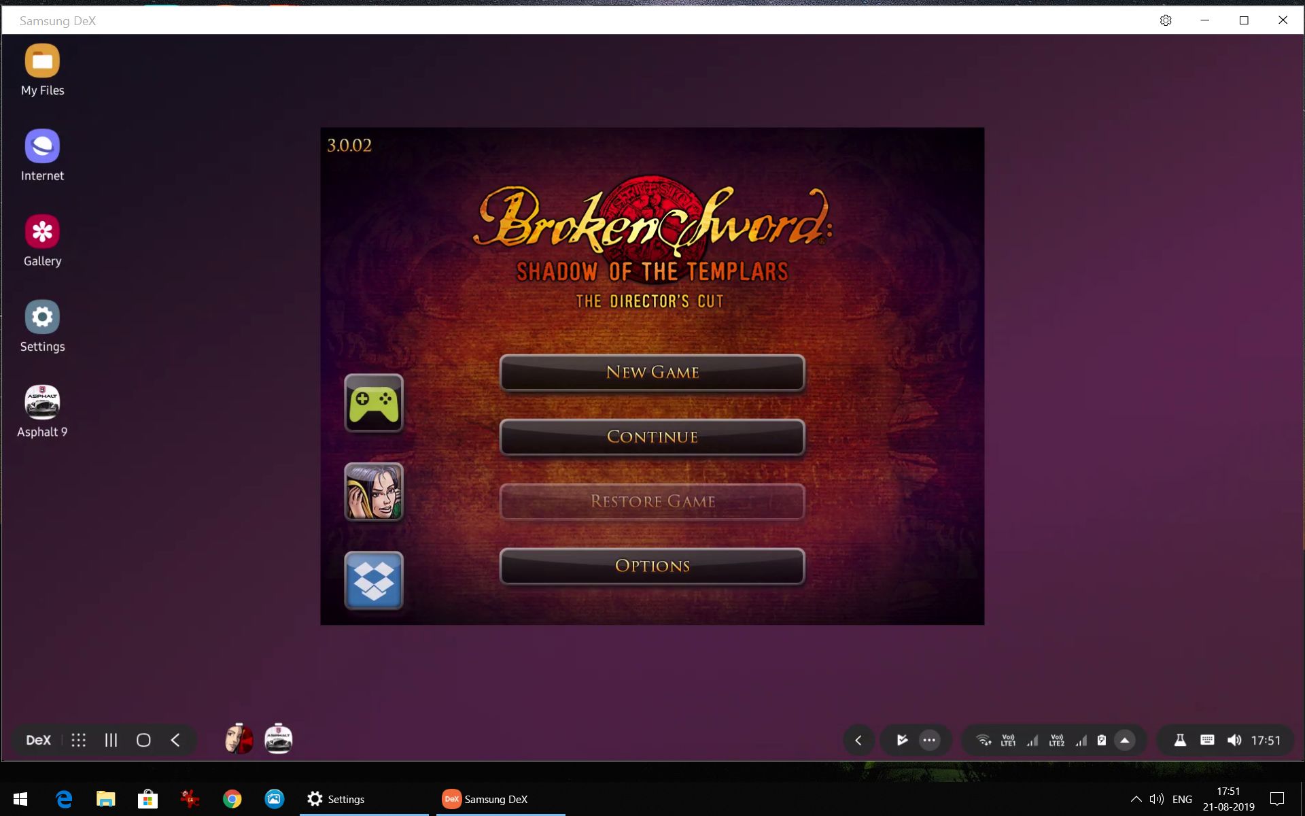Switch to Broken Sword running app in DeX taskbar
The height and width of the screenshot is (816, 1305).
pyautogui.click(x=239, y=739)
